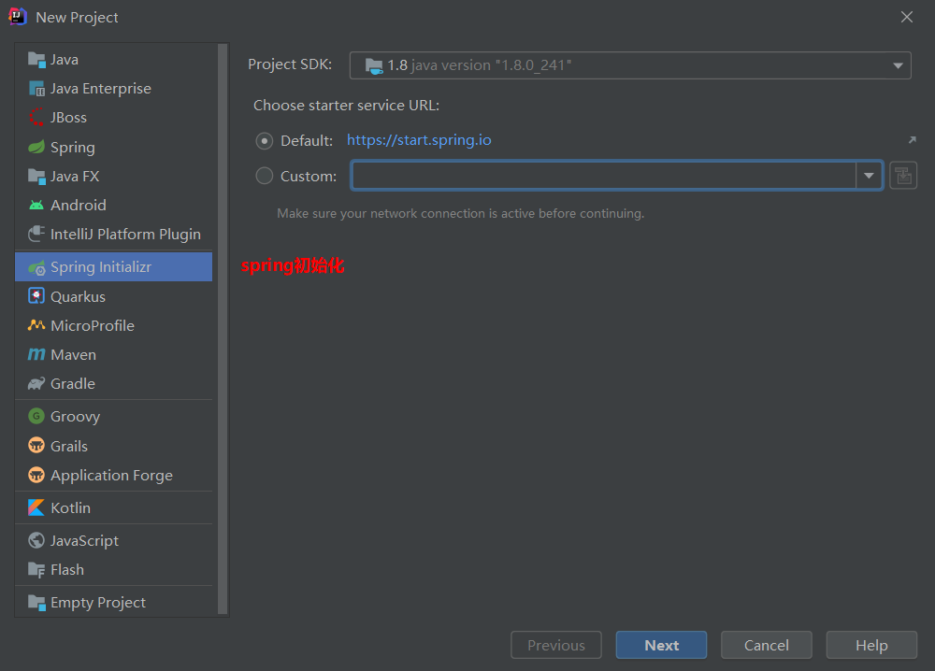Screen dimensions: 935x671
Task: Select the Spring list entry
Action: click(113, 147)
